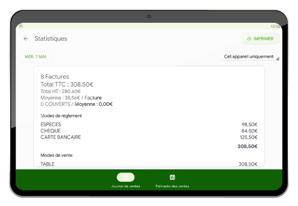Click the Modes de règlement heading

[61, 116]
